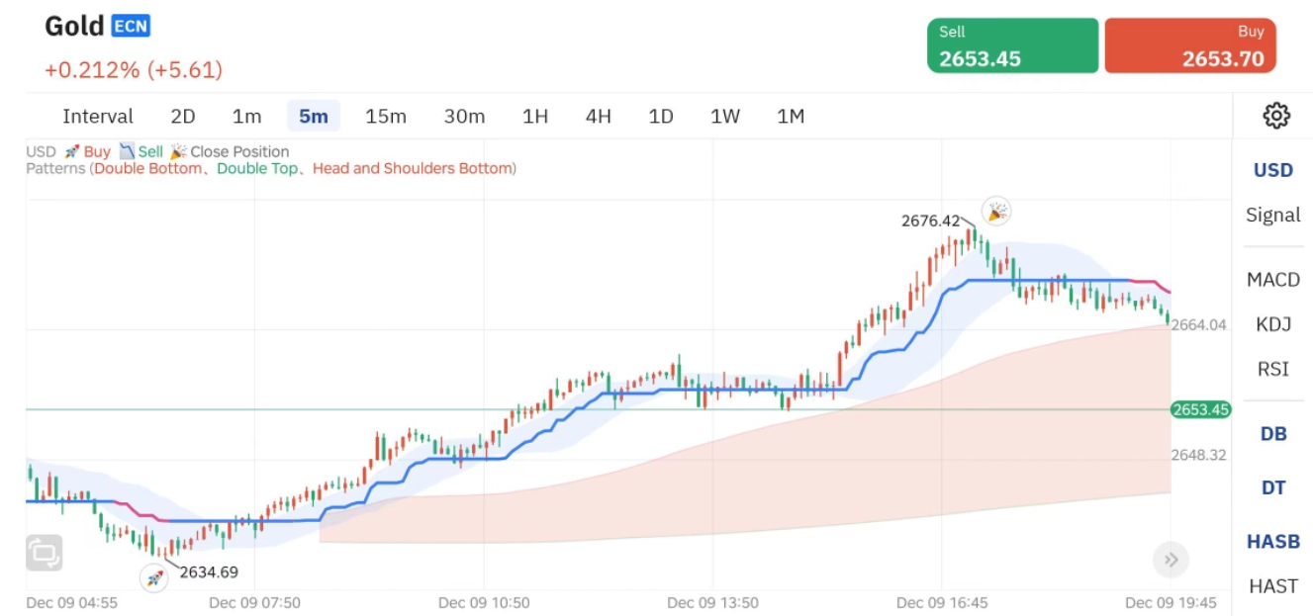
Task: Toggle the DB double bottom pattern
Action: [x=1272, y=434]
